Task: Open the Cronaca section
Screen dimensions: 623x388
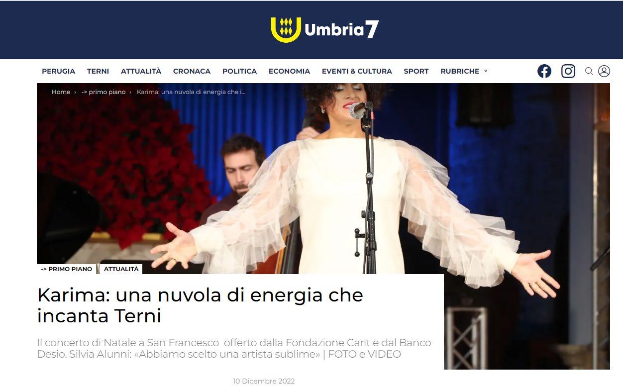Action: 192,71
